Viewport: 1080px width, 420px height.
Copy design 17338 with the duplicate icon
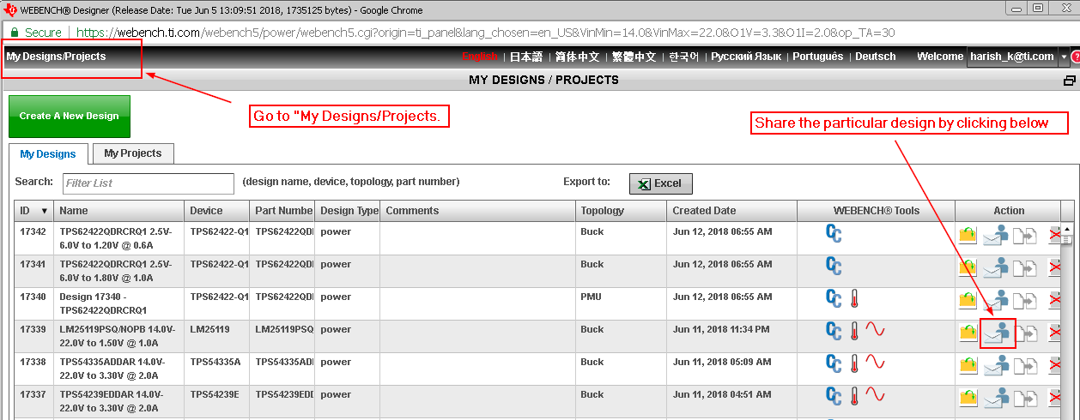pyautogui.click(x=1025, y=365)
